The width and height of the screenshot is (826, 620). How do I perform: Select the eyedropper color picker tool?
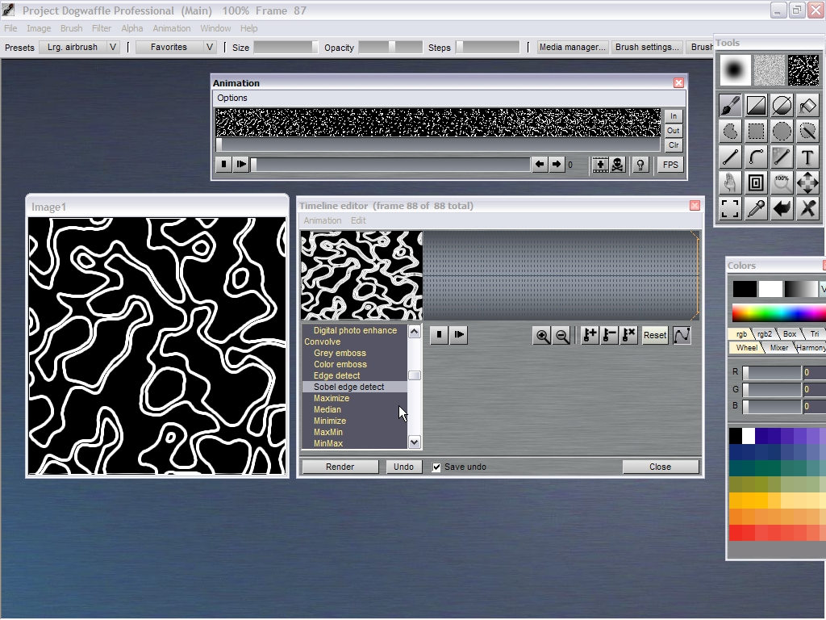tap(756, 209)
